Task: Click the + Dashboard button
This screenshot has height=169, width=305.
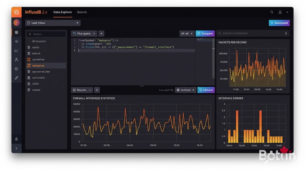Action: 279,23
